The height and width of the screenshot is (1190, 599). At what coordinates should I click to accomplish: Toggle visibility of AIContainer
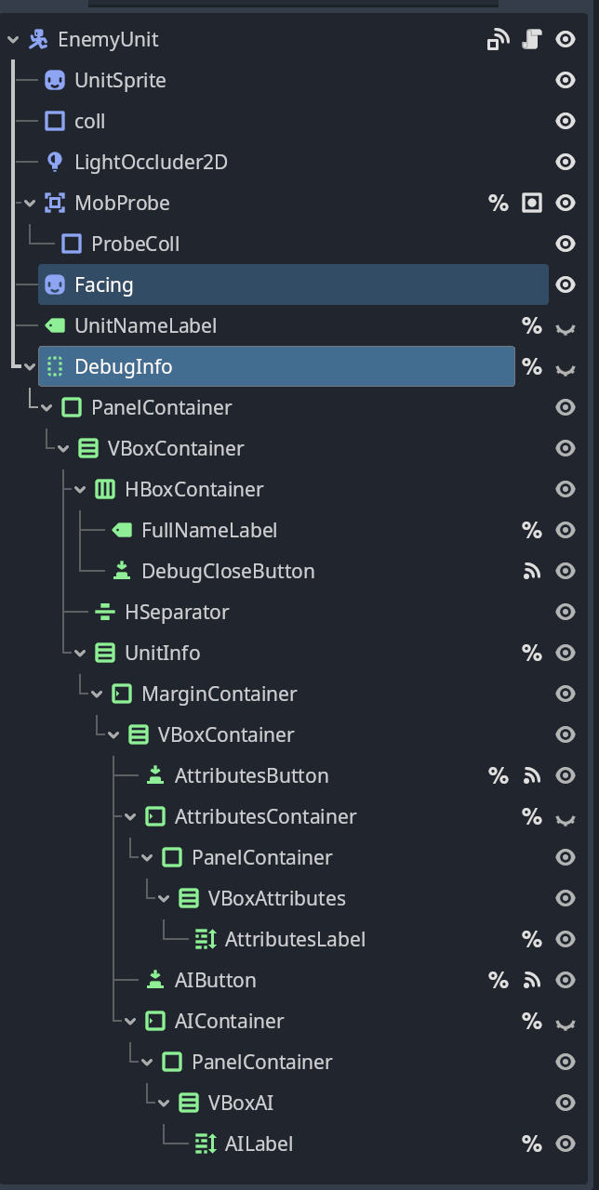(565, 1023)
